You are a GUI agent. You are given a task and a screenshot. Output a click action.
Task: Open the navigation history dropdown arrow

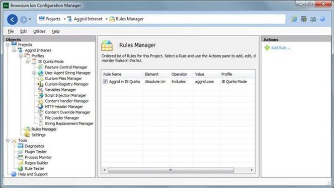(30, 19)
